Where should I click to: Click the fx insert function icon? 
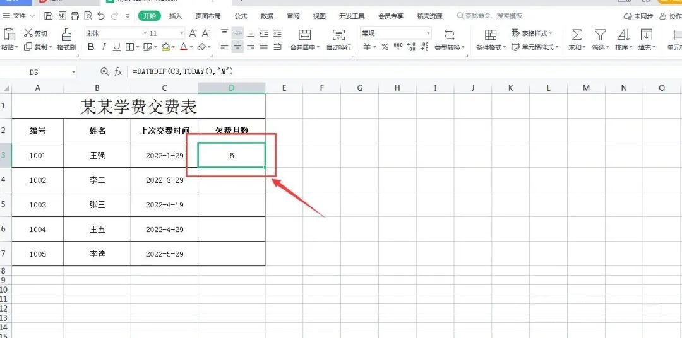tap(118, 72)
